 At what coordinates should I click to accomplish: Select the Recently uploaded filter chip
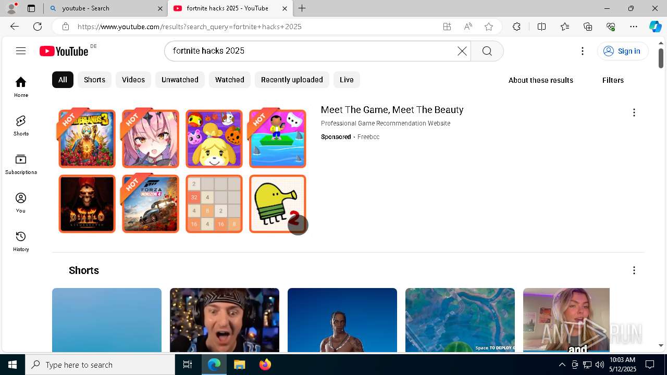point(292,80)
